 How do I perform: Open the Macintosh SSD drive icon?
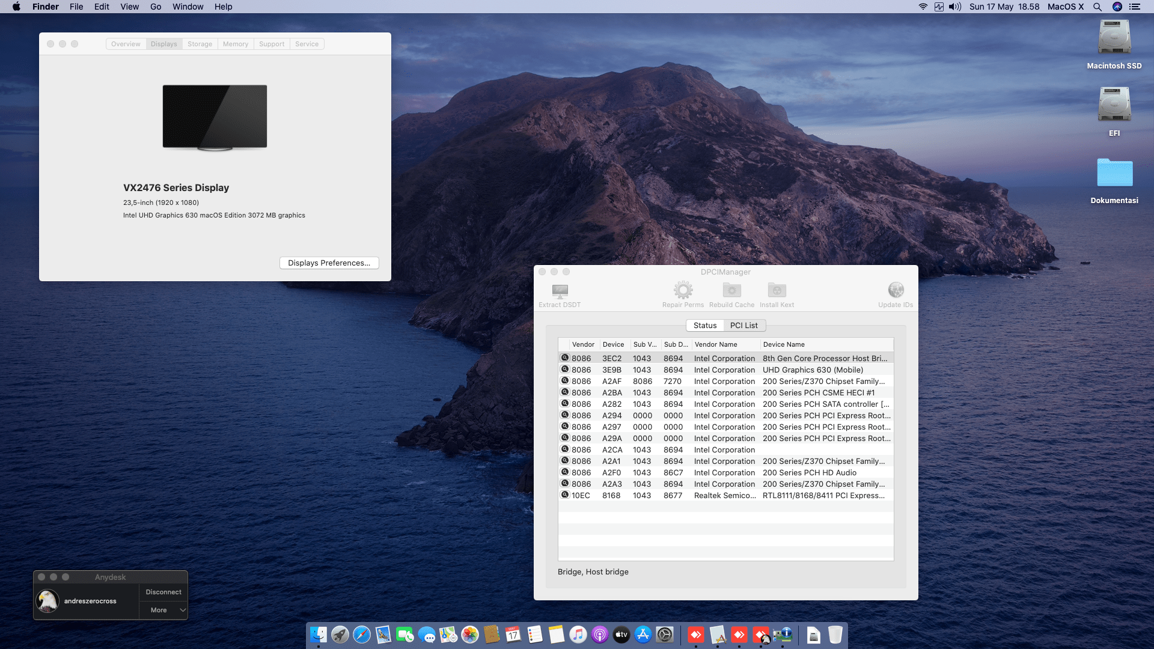[x=1114, y=38]
